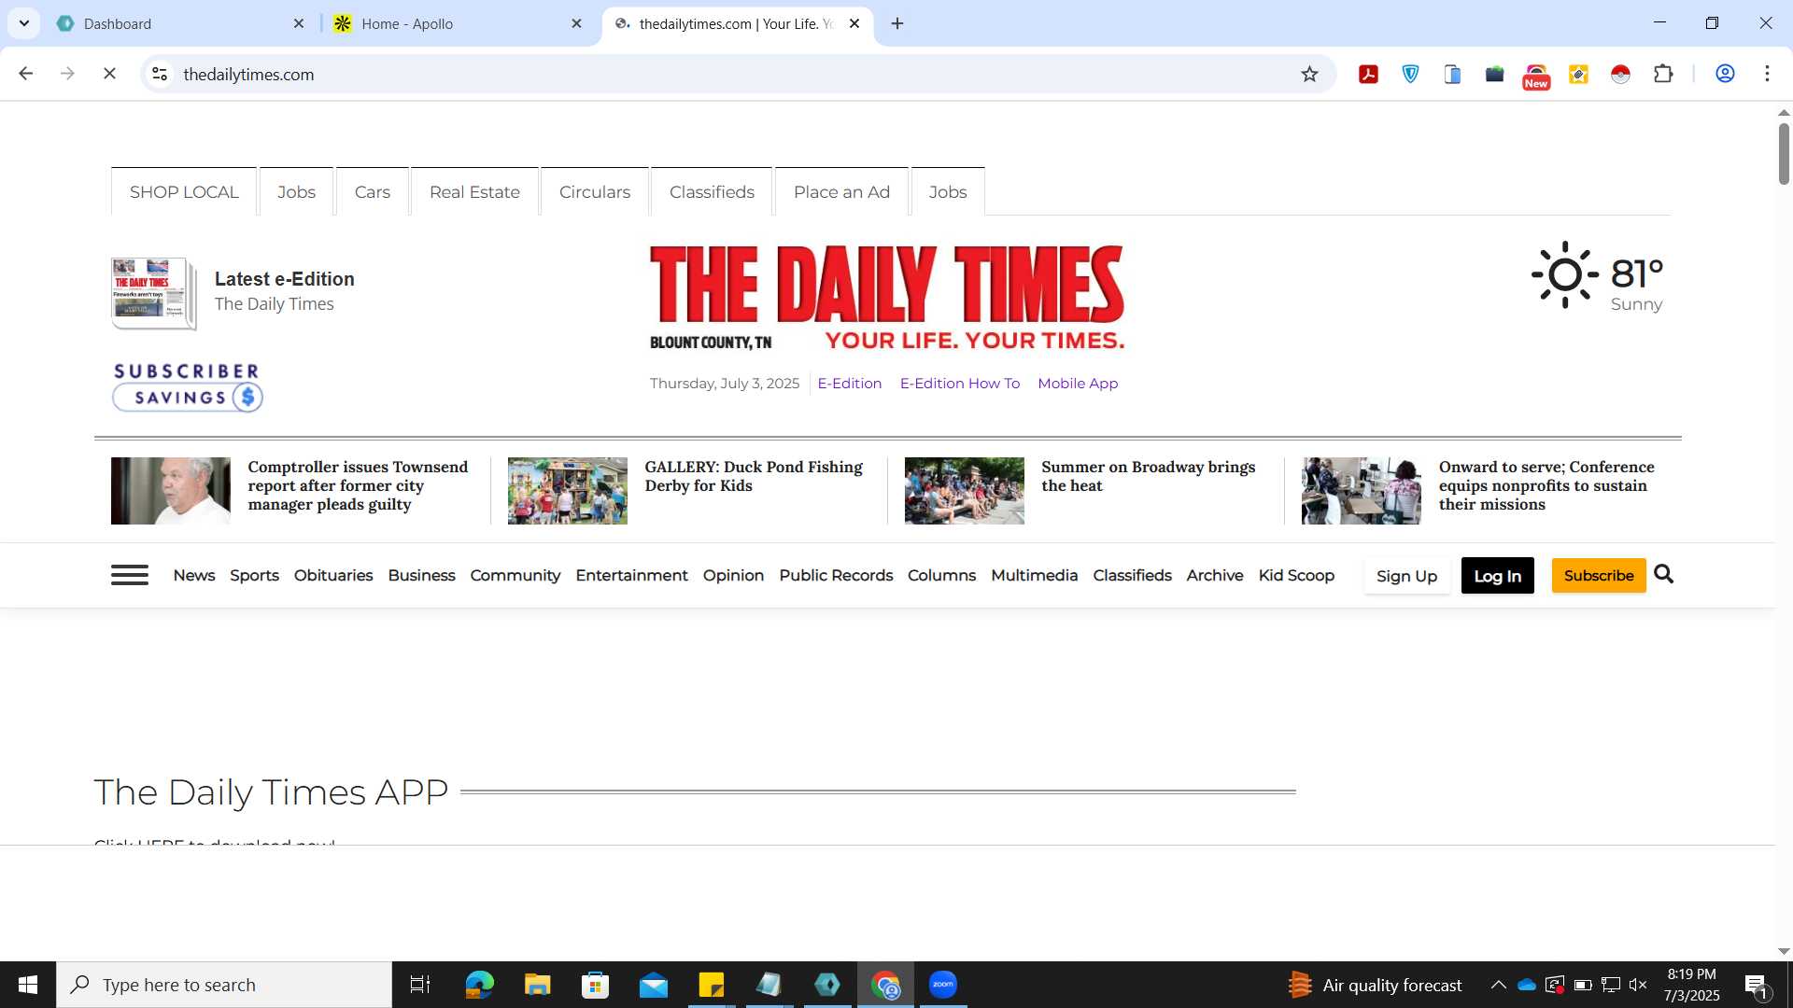Click the Subscriber Savings badge
1793x1008 pixels.
click(x=187, y=386)
